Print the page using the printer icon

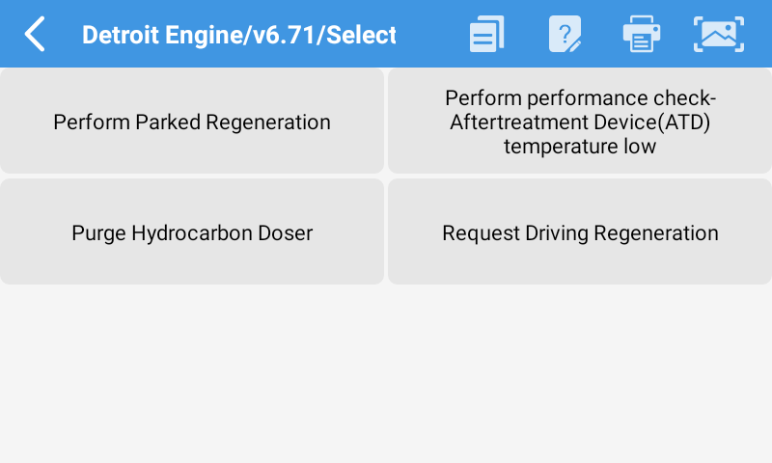pyautogui.click(x=642, y=35)
